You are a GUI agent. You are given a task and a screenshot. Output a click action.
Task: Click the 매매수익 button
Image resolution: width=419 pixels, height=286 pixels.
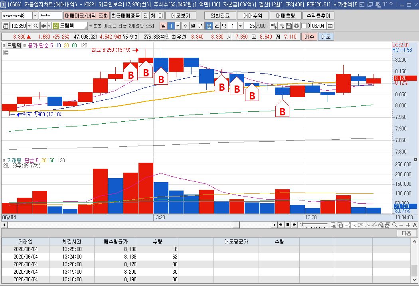coord(253,16)
